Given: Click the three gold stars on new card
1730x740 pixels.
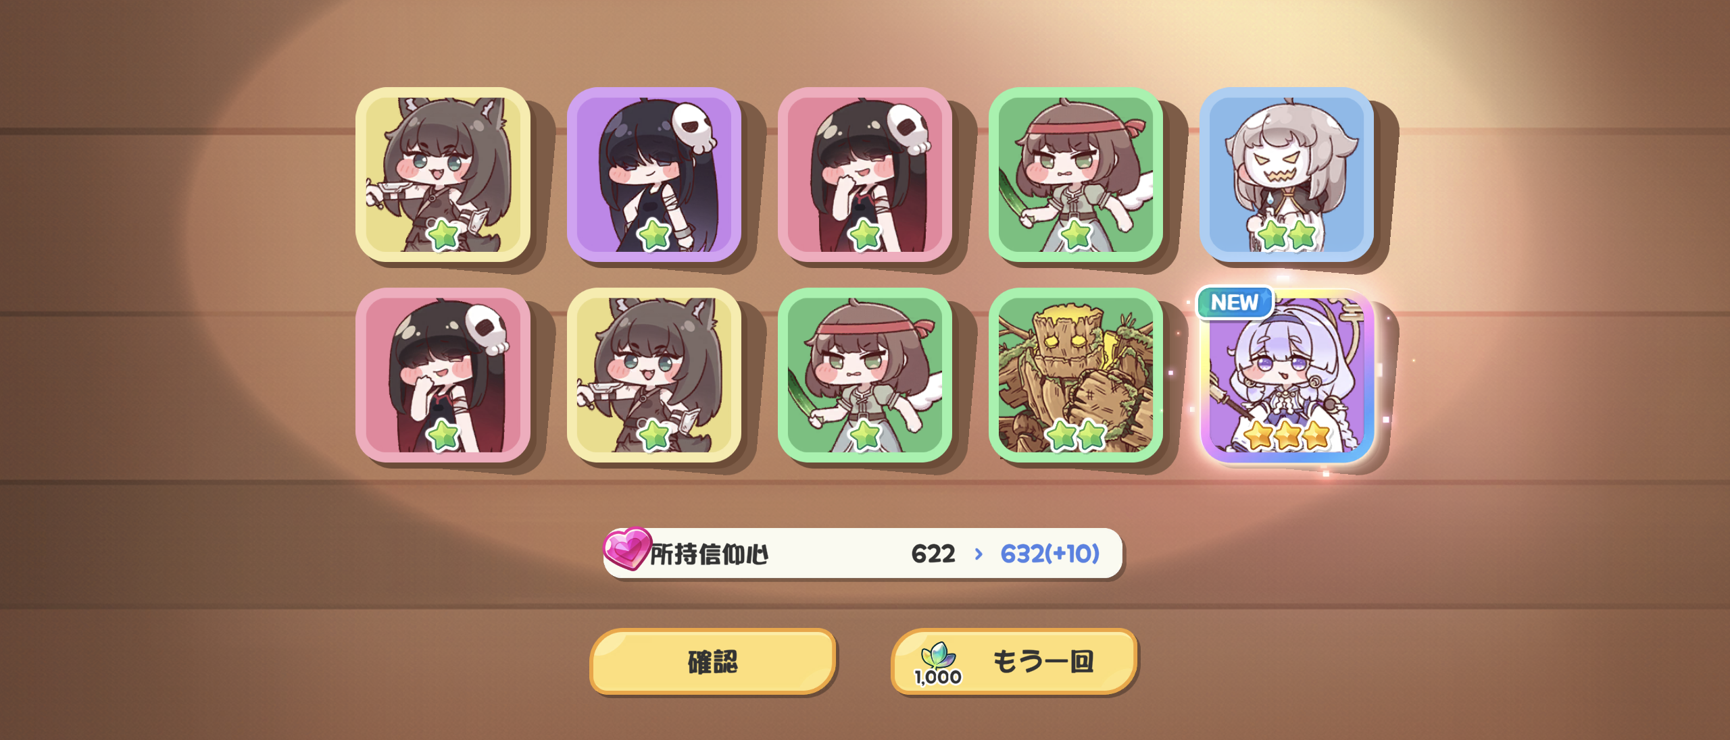Looking at the screenshot, I should coord(1286,435).
